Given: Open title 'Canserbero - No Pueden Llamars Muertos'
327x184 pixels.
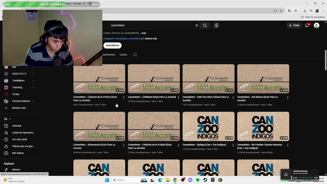Looking at the screenshot, I should [260, 146].
